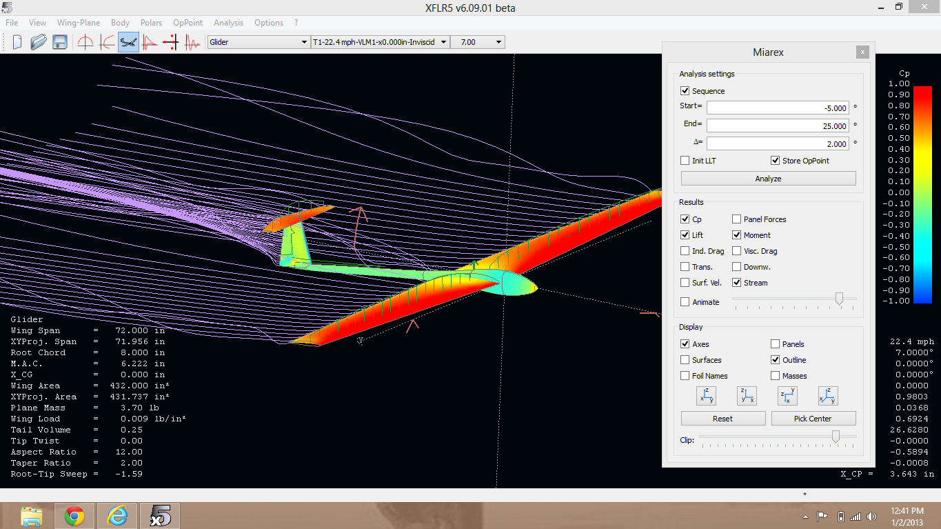Select the Y-Z axis view orientation

[706, 395]
